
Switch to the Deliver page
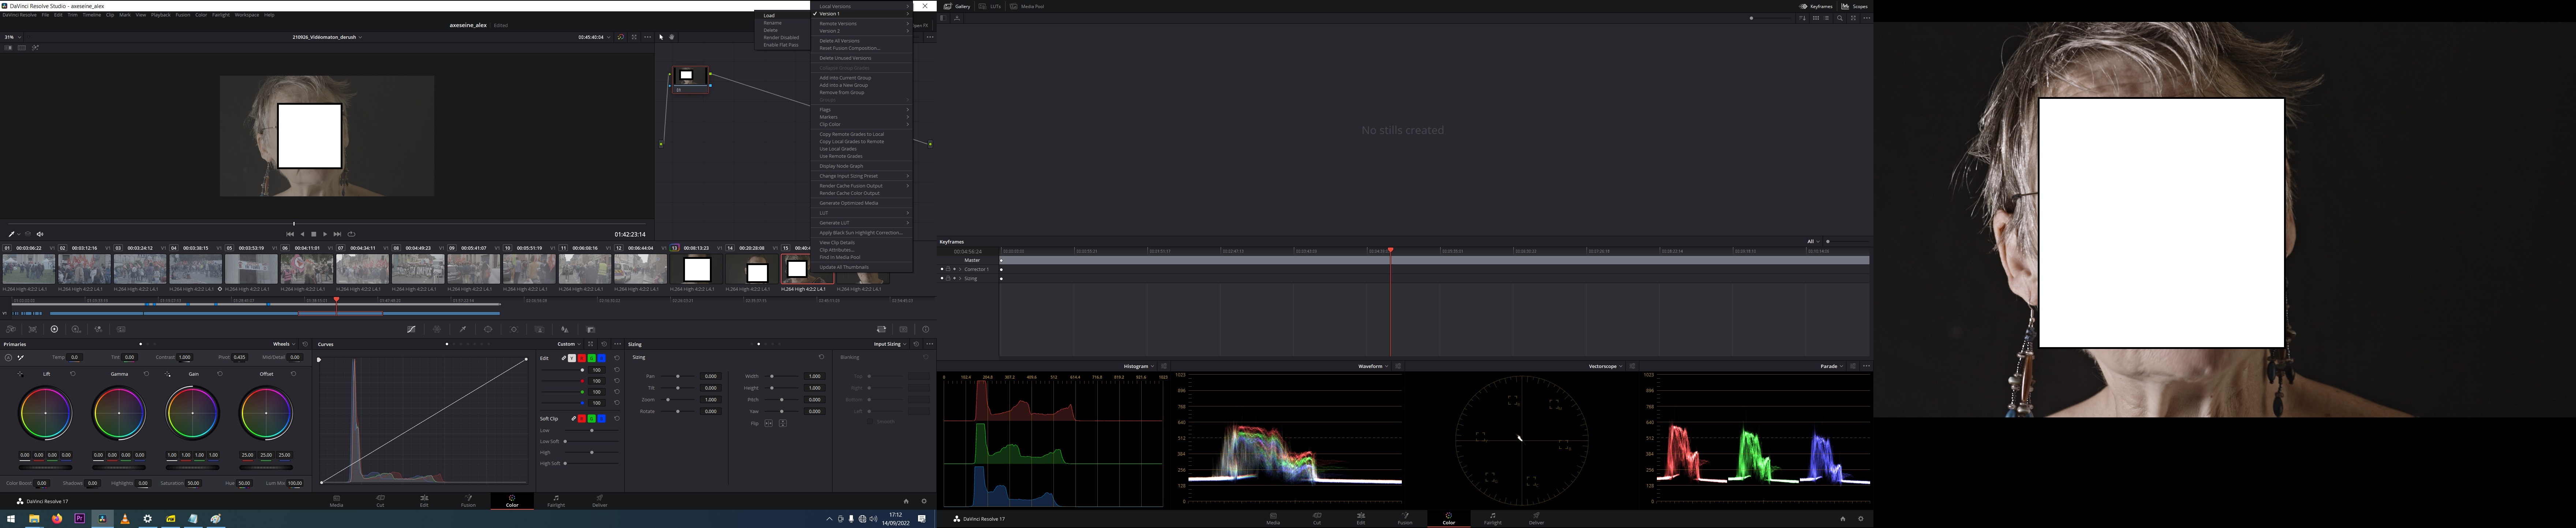click(600, 500)
